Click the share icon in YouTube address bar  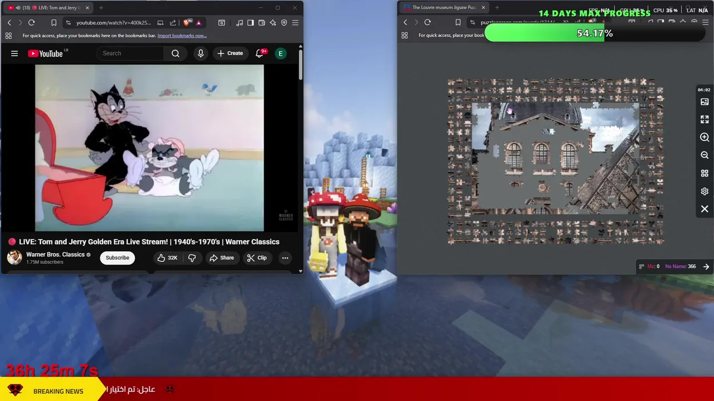click(x=173, y=22)
